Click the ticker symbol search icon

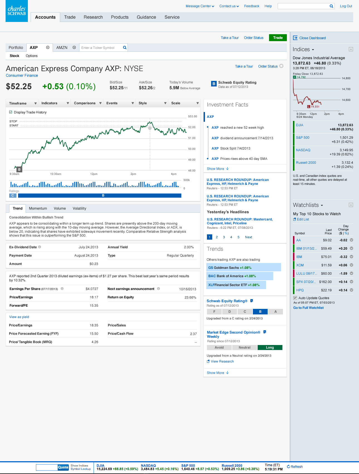pyautogui.click(x=125, y=48)
